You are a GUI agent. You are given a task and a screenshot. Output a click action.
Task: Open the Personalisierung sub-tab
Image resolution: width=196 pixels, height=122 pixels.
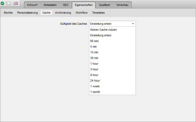tap(27, 13)
